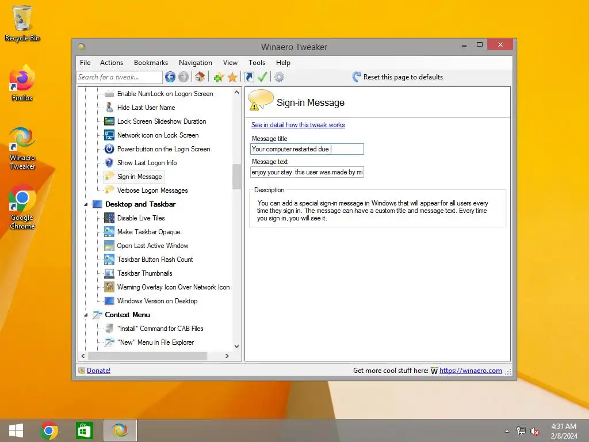Click the Network icon on Lock Screen icon
The height and width of the screenshot is (442, 589).
pos(109,135)
